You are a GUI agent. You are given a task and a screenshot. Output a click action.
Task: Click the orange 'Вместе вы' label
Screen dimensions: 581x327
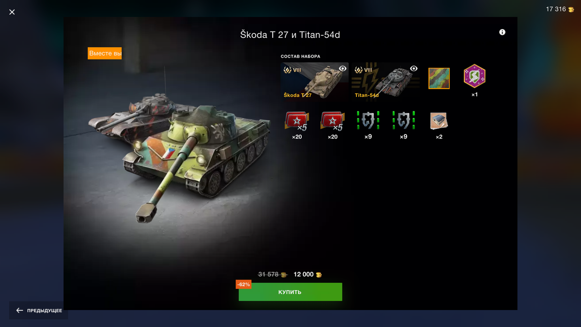click(105, 53)
